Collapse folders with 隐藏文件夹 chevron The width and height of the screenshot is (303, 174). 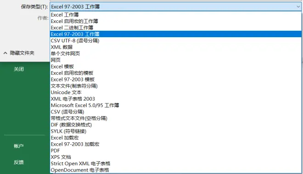(6, 53)
